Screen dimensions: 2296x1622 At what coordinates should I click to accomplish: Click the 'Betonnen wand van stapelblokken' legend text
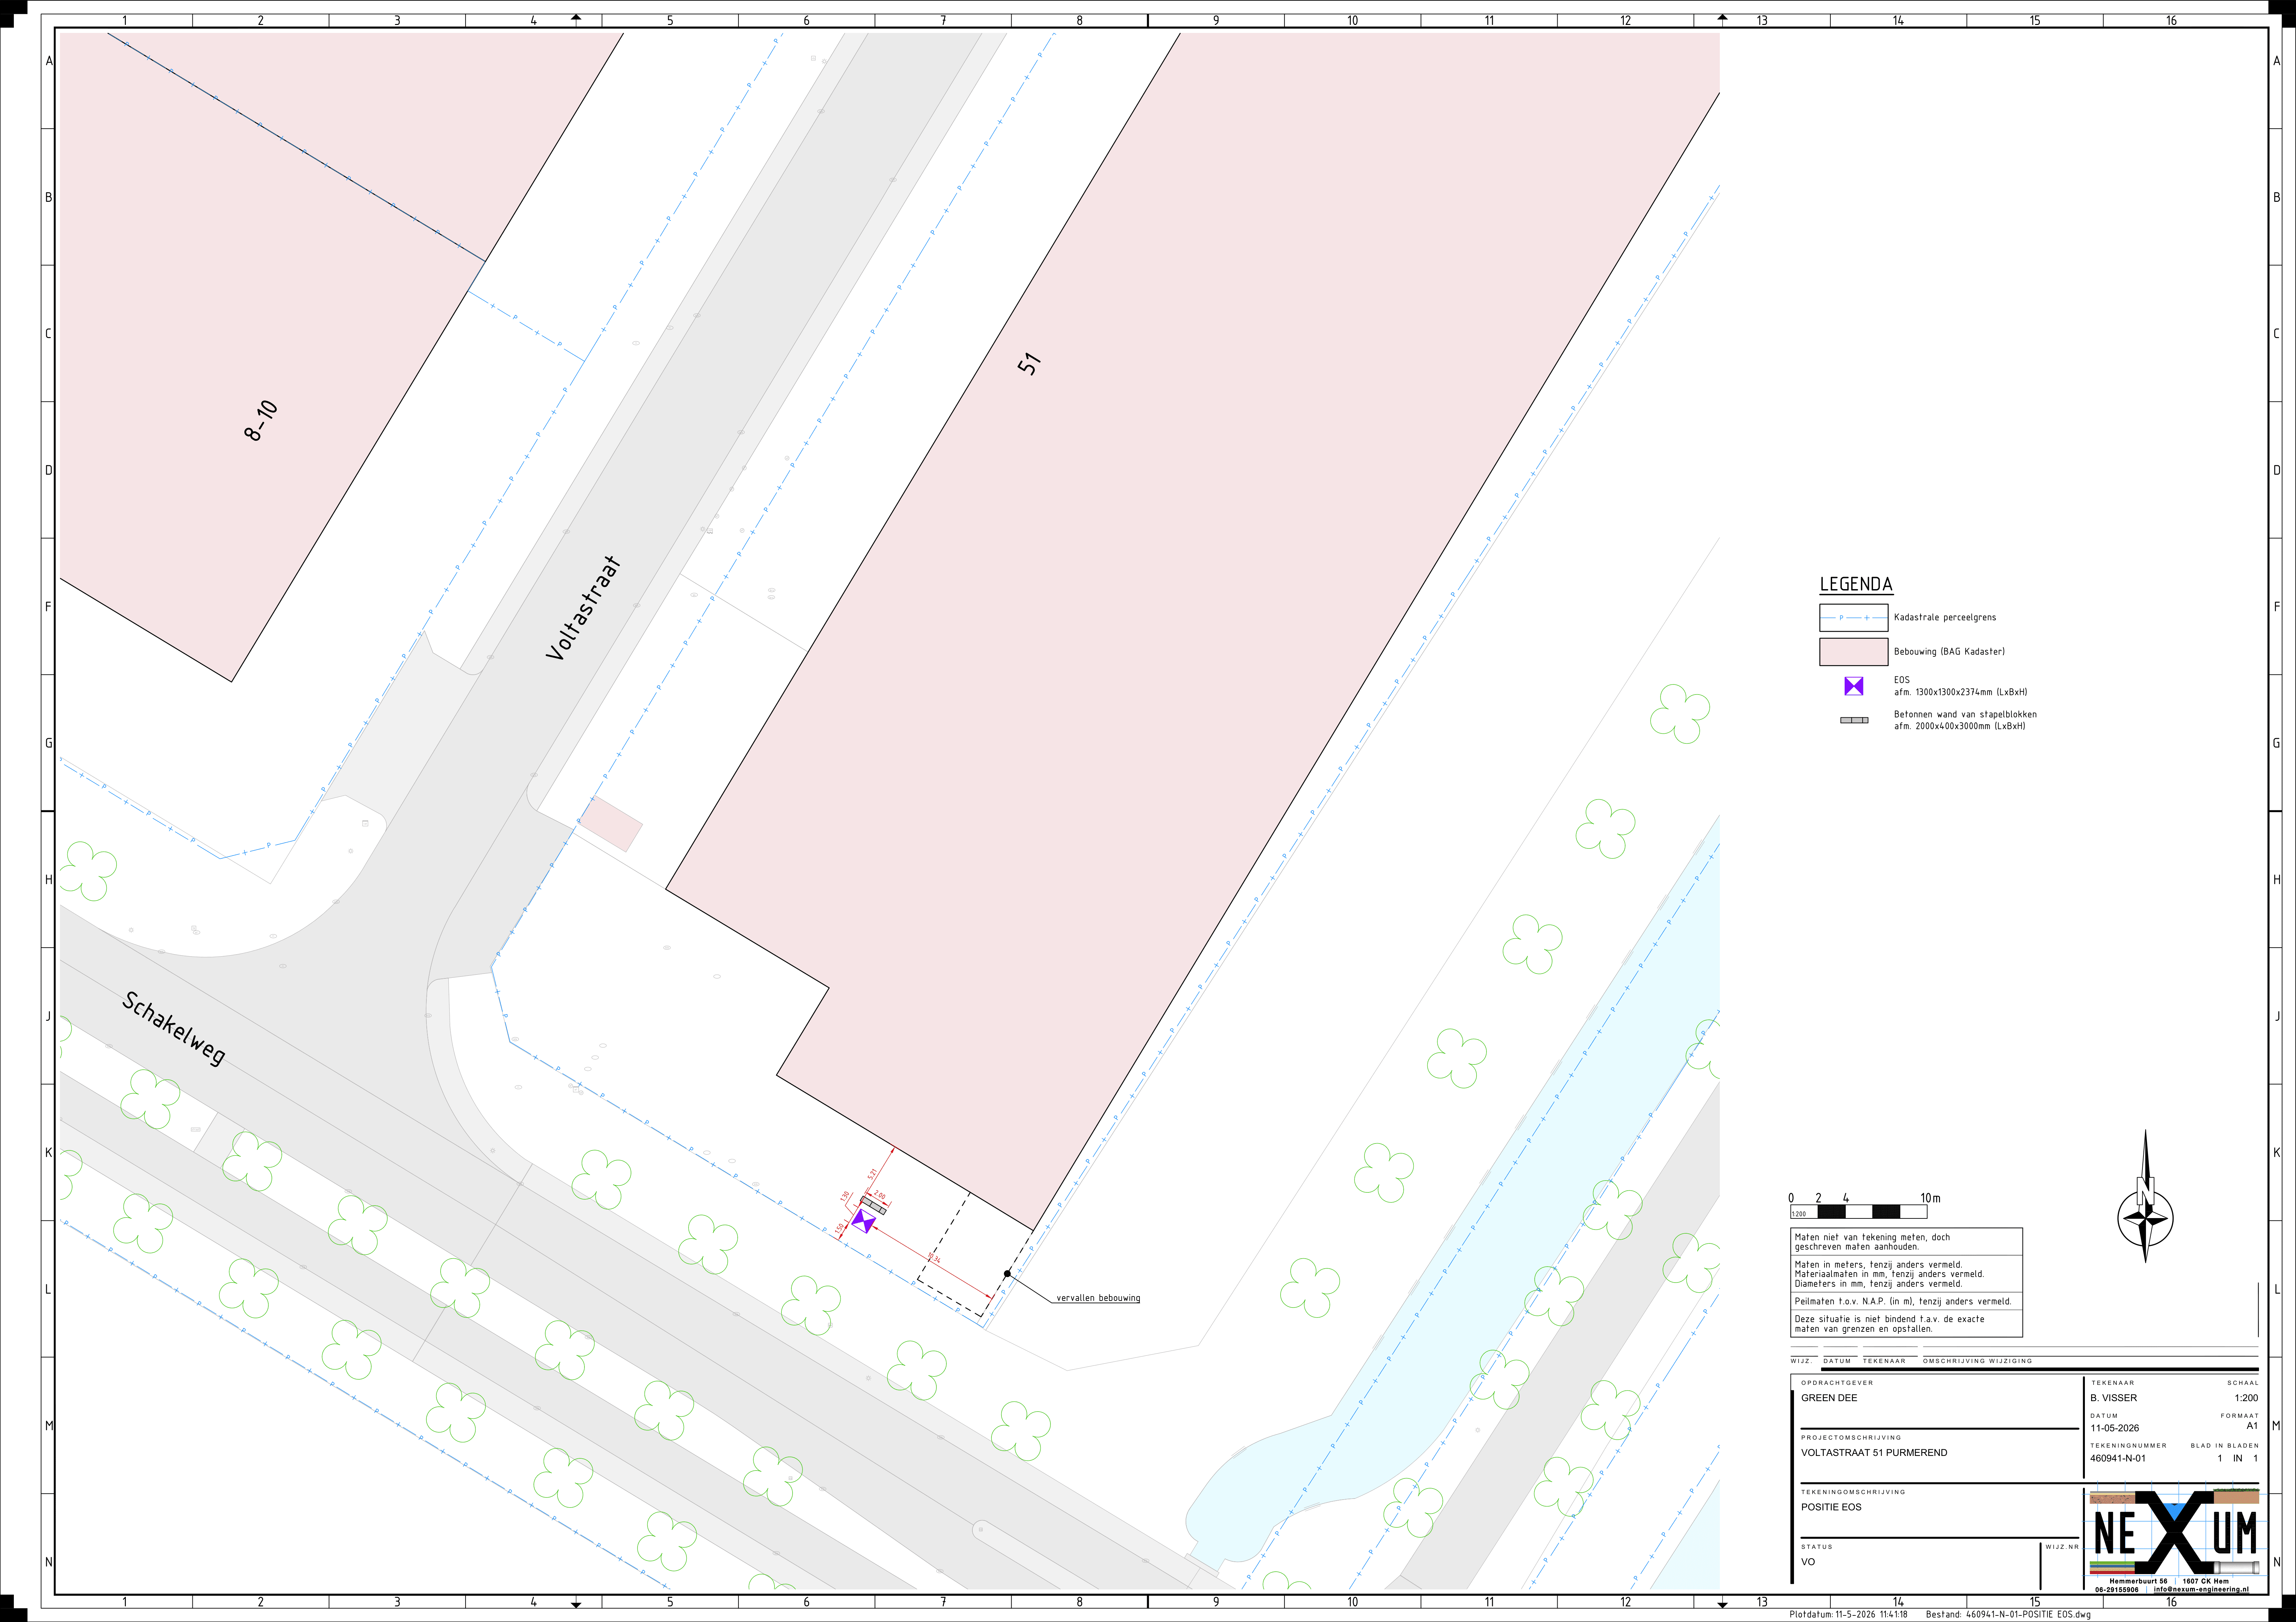[x=1965, y=715]
